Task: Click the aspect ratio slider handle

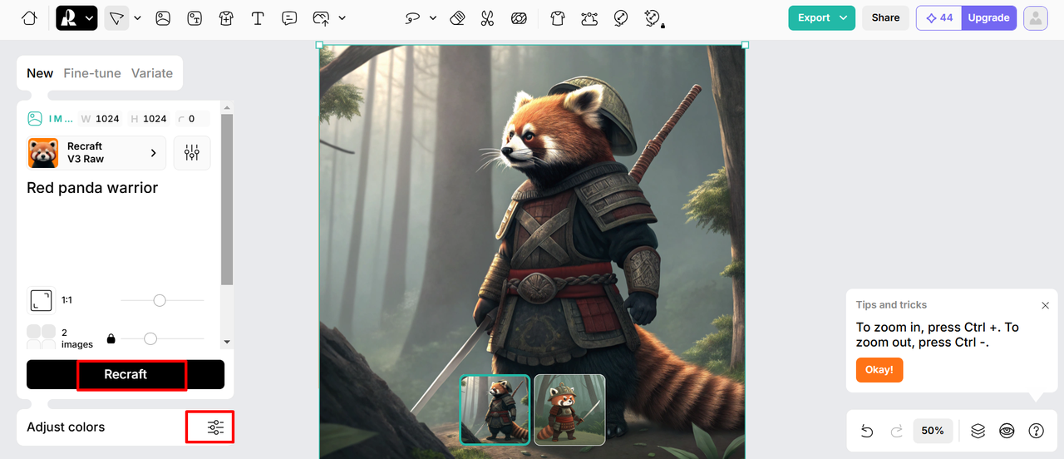Action: pyautogui.click(x=160, y=300)
